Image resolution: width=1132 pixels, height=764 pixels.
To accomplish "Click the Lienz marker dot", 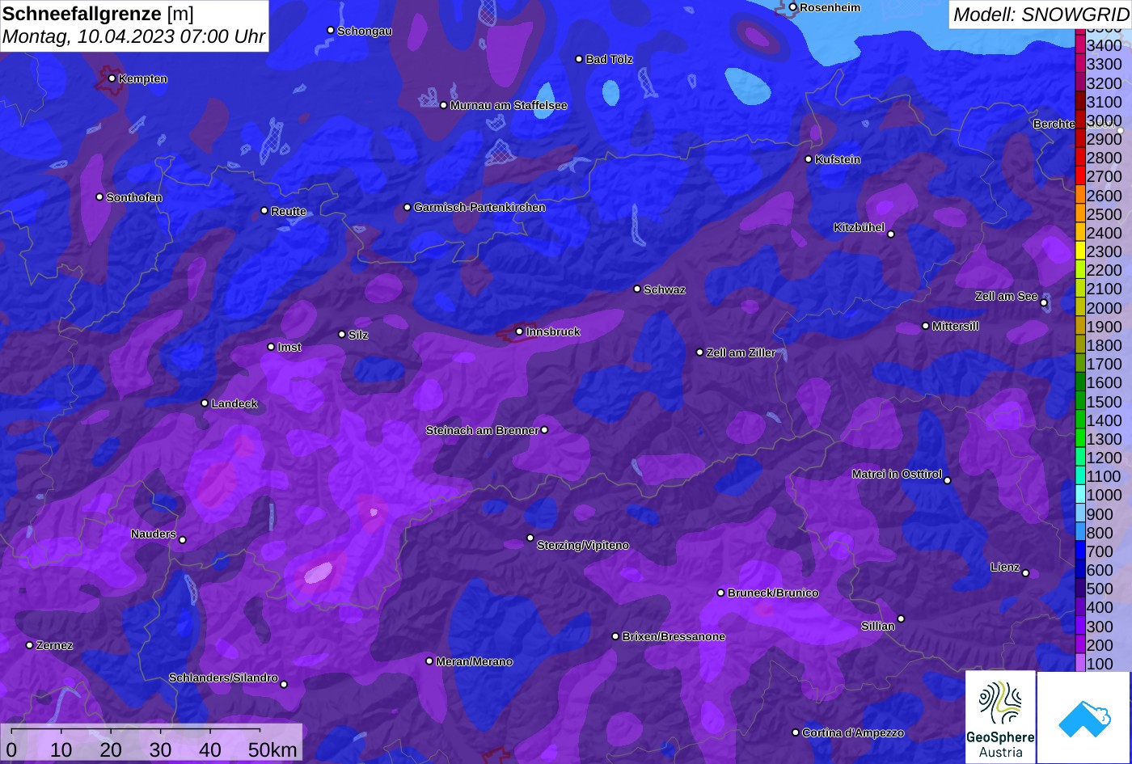I will [x=1025, y=573].
